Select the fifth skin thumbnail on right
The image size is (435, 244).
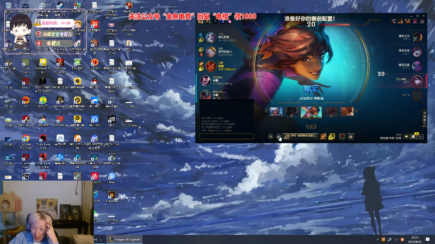click(347, 112)
